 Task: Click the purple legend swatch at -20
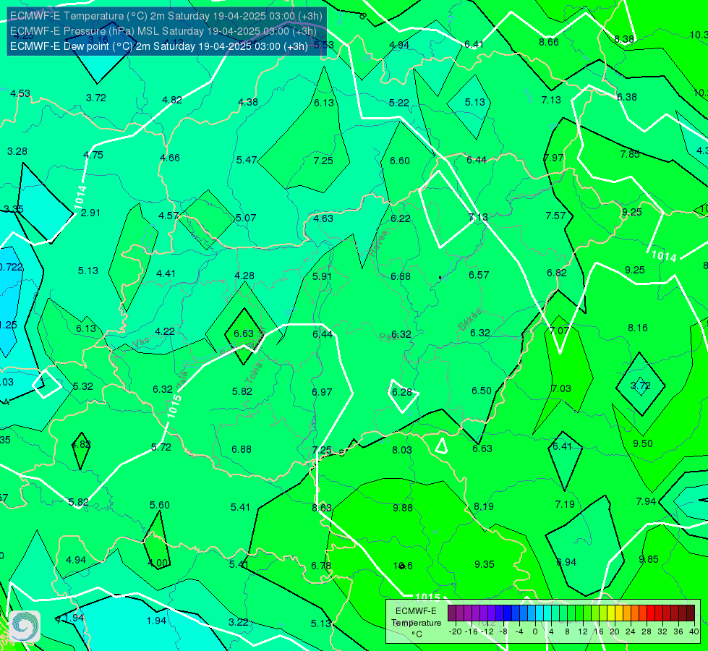tap(452, 613)
